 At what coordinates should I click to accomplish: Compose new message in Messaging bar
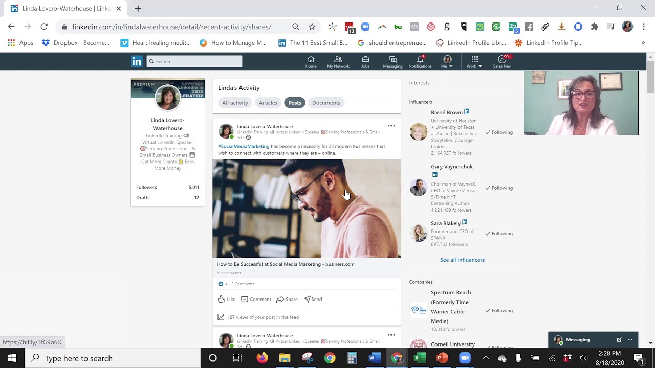[619, 340]
